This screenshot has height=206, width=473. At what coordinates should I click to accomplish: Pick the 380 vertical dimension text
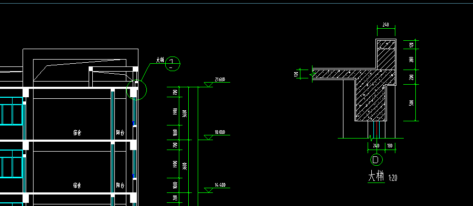[411, 60]
